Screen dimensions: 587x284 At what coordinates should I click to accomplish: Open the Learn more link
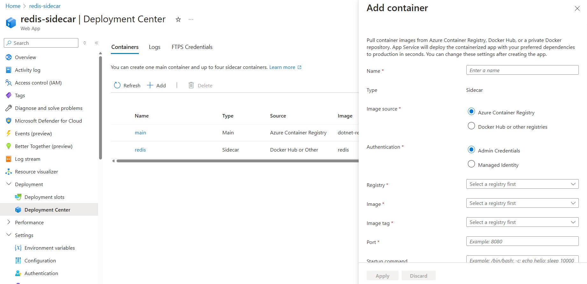tap(282, 67)
